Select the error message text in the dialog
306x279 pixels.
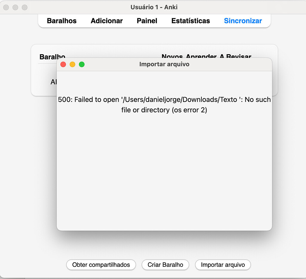coord(164,105)
